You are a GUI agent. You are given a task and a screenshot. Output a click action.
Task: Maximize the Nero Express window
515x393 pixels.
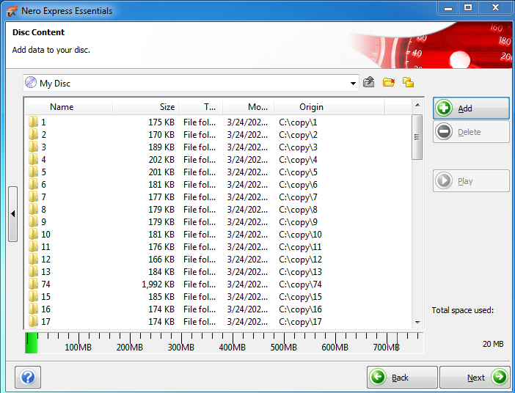click(468, 7)
